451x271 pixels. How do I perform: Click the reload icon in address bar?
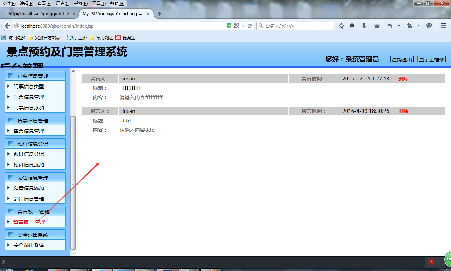pos(250,26)
